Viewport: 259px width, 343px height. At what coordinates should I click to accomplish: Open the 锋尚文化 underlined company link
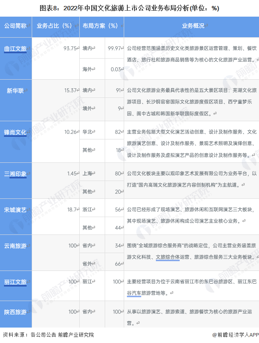[15, 132]
